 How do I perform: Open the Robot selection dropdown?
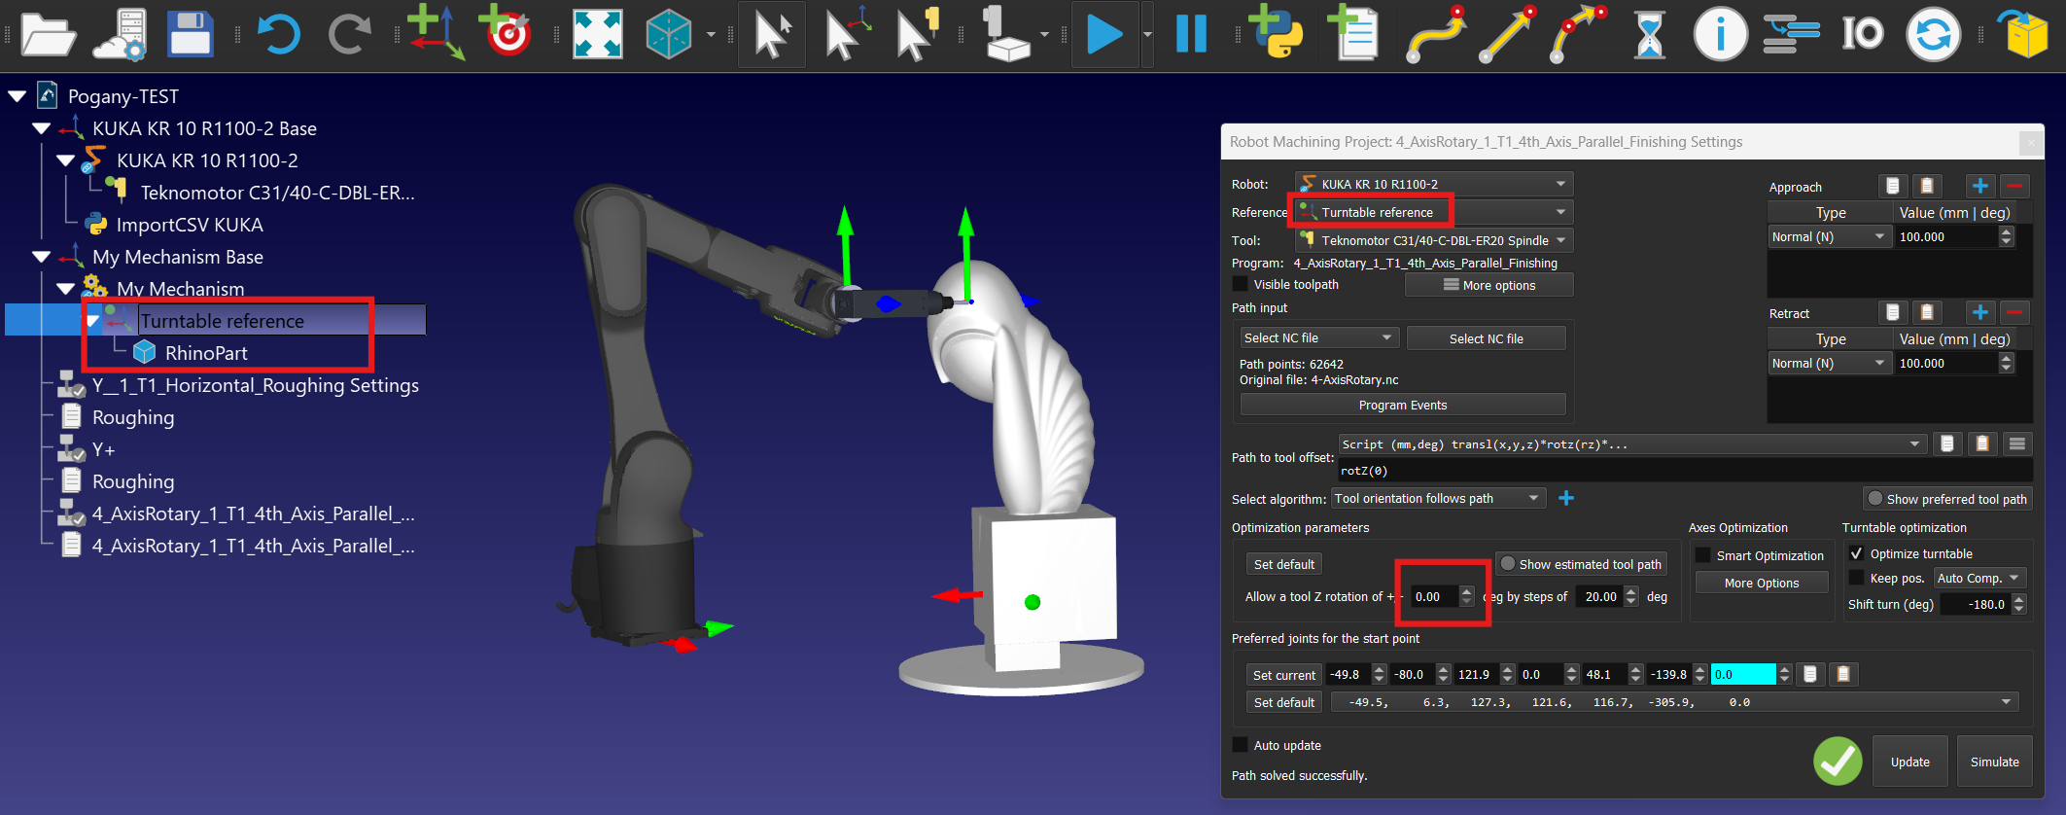(1433, 184)
